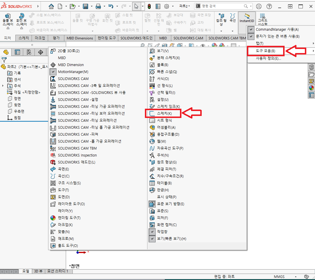Click MMGS unit system in status bar
The image size is (315, 280).
(x=279, y=277)
